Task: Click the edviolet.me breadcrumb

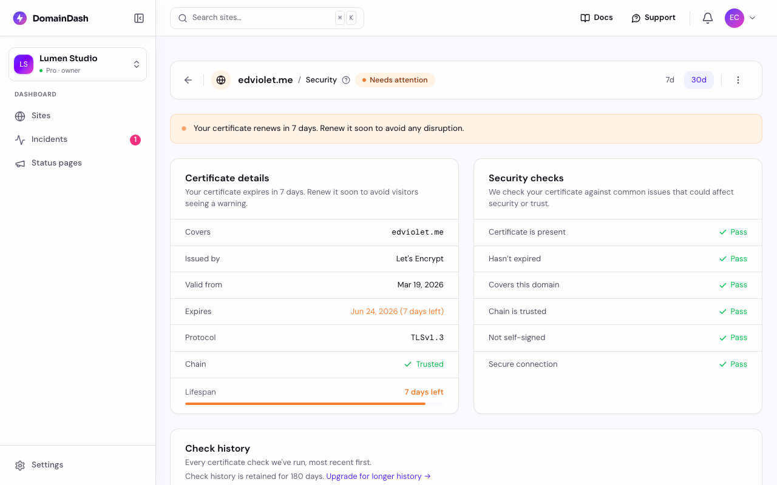Action: pos(265,80)
